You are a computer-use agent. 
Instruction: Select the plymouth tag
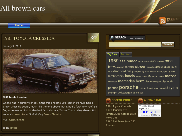167,82
